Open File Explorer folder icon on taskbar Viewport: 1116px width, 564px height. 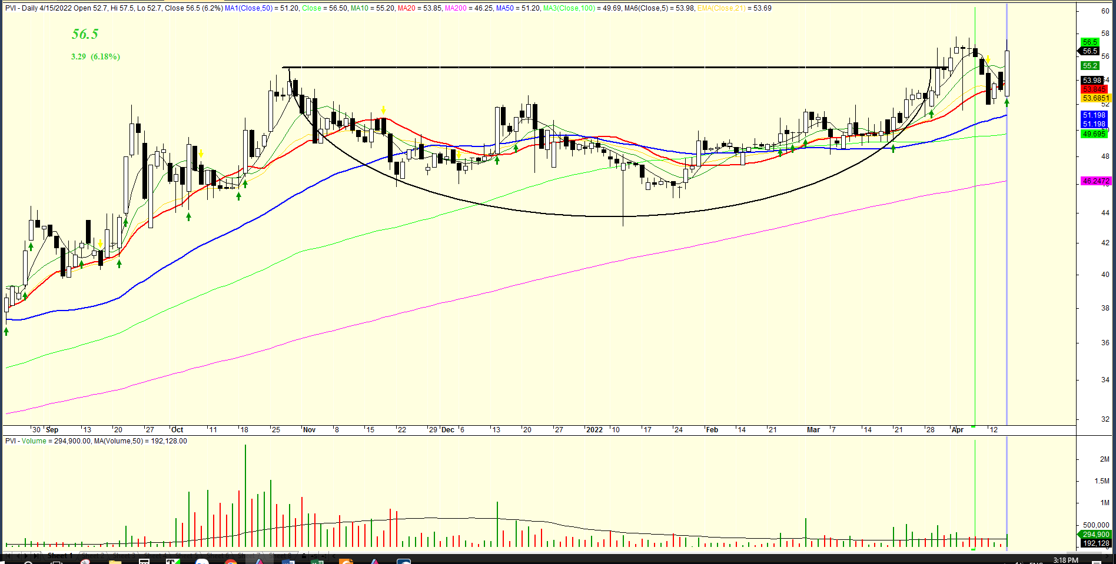click(x=115, y=561)
